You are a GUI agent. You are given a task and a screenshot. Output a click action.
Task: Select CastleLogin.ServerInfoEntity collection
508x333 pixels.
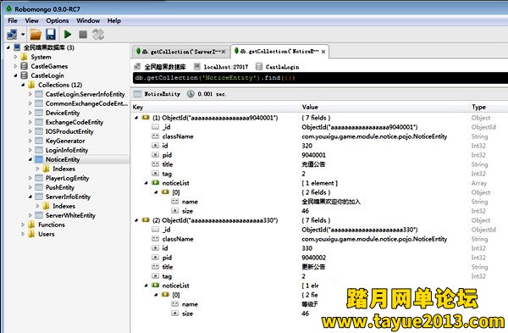(x=85, y=94)
